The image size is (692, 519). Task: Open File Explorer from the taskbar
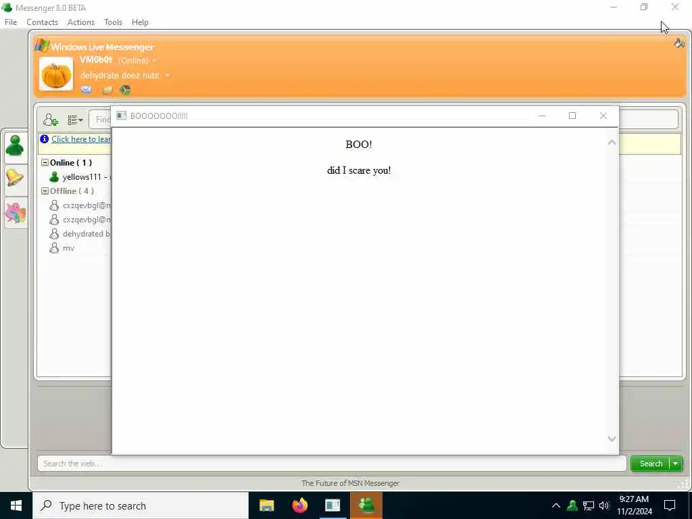click(266, 505)
